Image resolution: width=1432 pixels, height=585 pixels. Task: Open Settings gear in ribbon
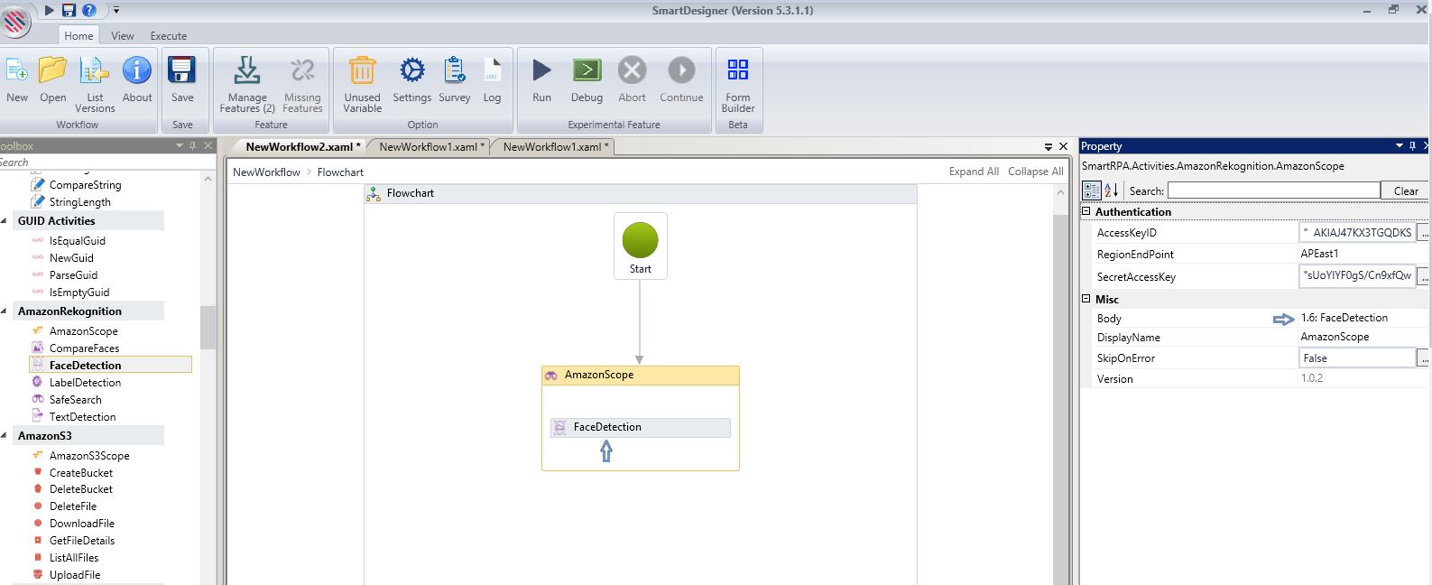click(x=411, y=71)
